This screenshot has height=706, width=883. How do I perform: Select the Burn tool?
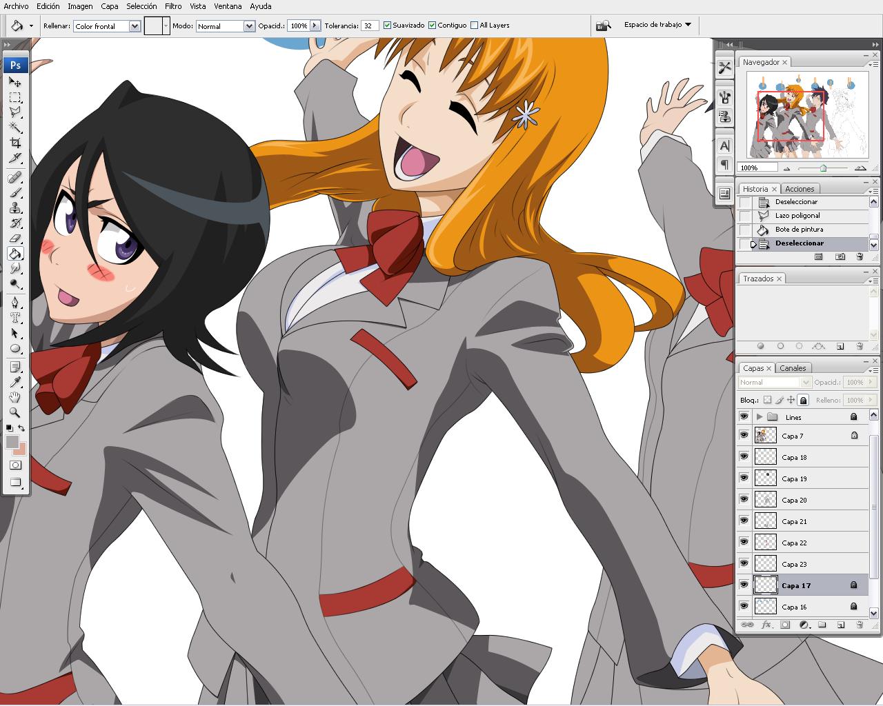tap(15, 283)
